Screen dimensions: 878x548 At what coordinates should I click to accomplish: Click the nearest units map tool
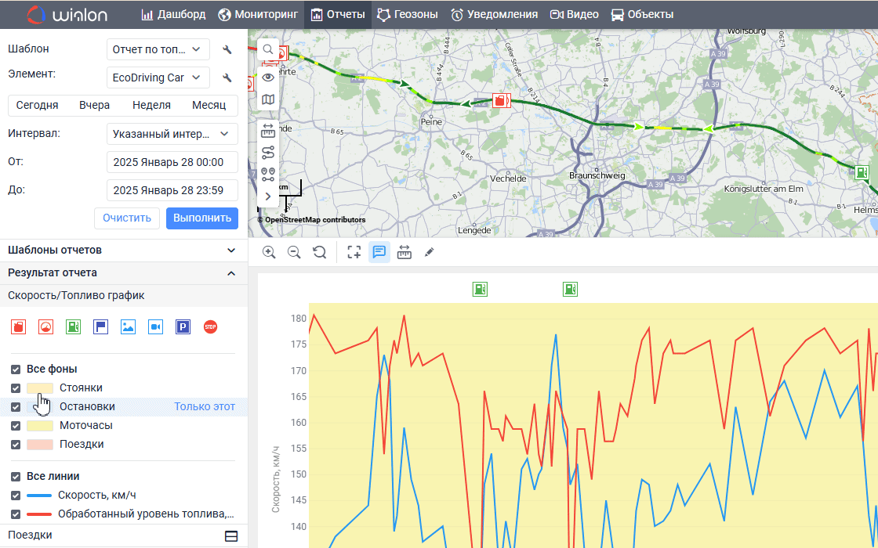click(x=268, y=175)
